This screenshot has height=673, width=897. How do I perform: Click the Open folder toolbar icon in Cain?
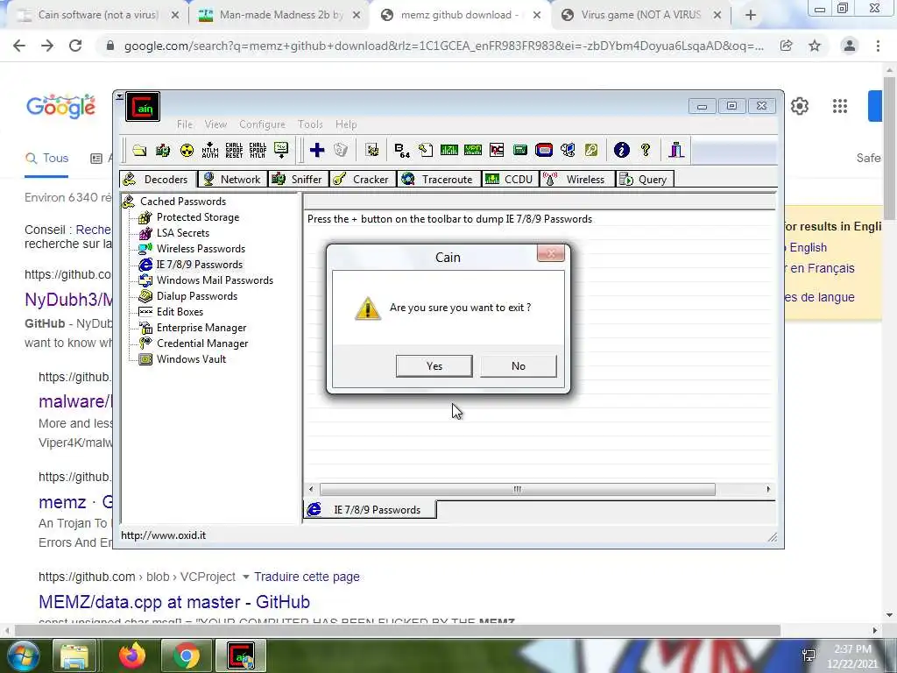(139, 151)
